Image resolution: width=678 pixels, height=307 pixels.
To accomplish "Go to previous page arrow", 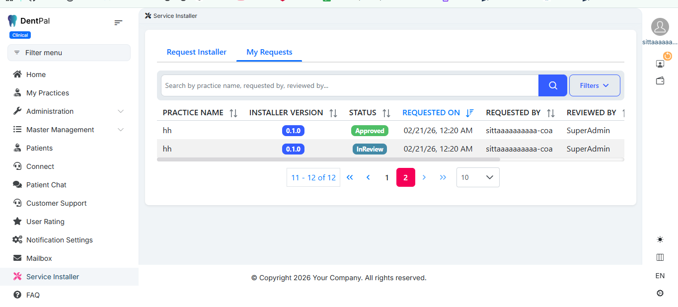I will pyautogui.click(x=368, y=177).
